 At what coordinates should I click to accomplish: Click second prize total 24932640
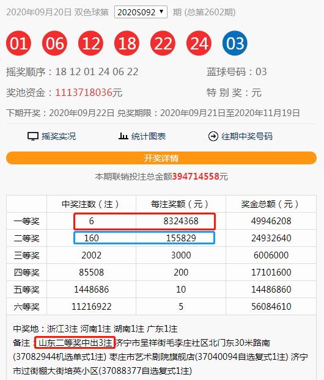tap(271, 238)
